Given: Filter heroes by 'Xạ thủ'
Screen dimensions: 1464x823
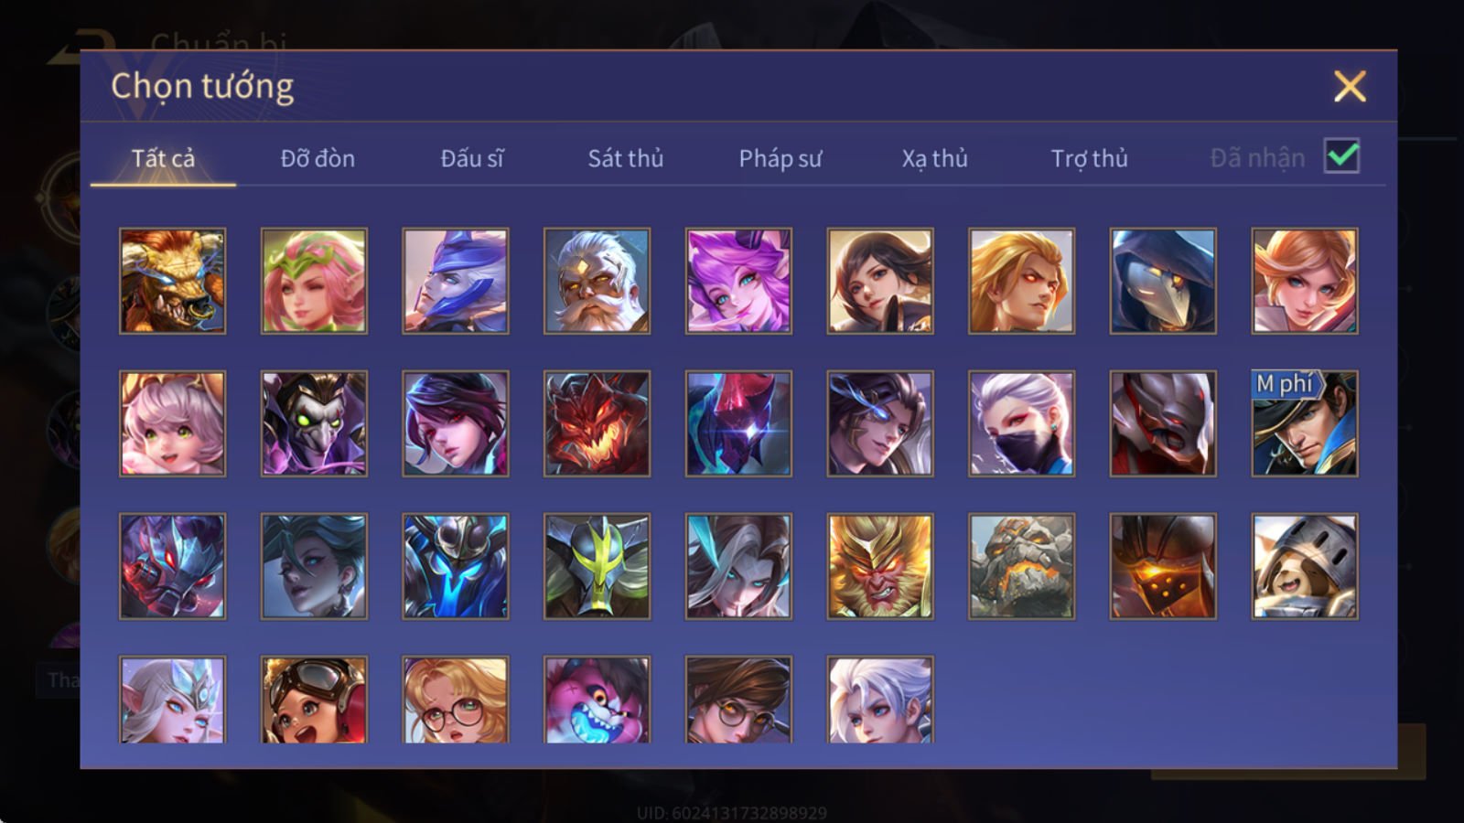Looking at the screenshot, I should [x=934, y=158].
